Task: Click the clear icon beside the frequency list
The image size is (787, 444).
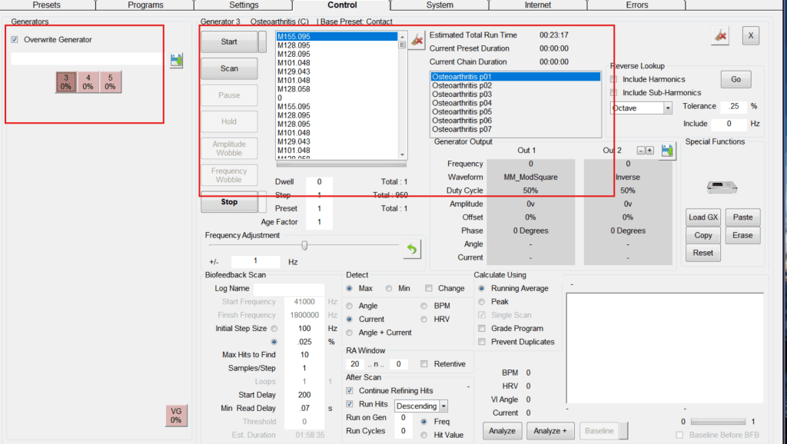Action: [x=417, y=40]
